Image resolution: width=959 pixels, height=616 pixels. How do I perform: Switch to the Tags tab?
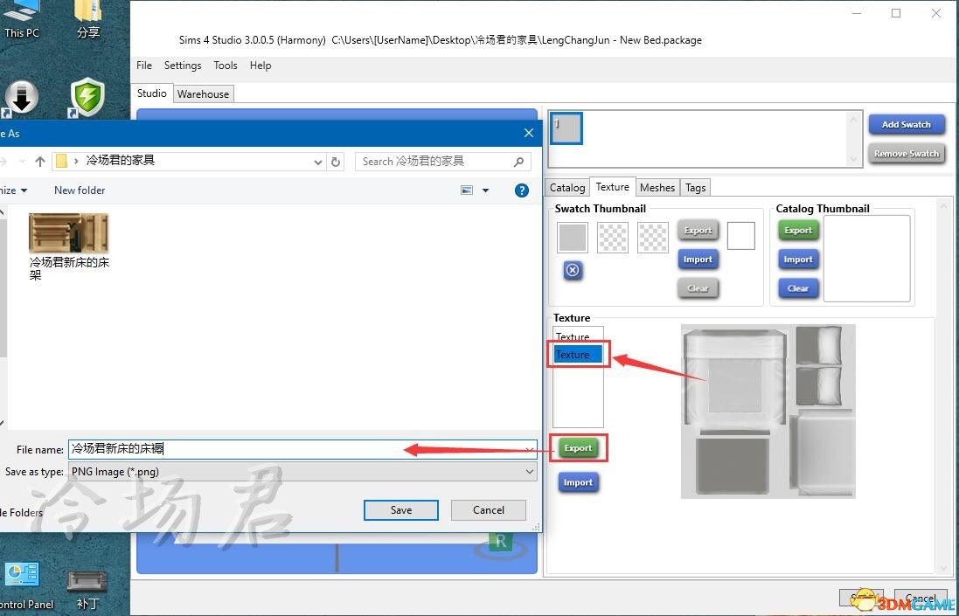click(695, 188)
